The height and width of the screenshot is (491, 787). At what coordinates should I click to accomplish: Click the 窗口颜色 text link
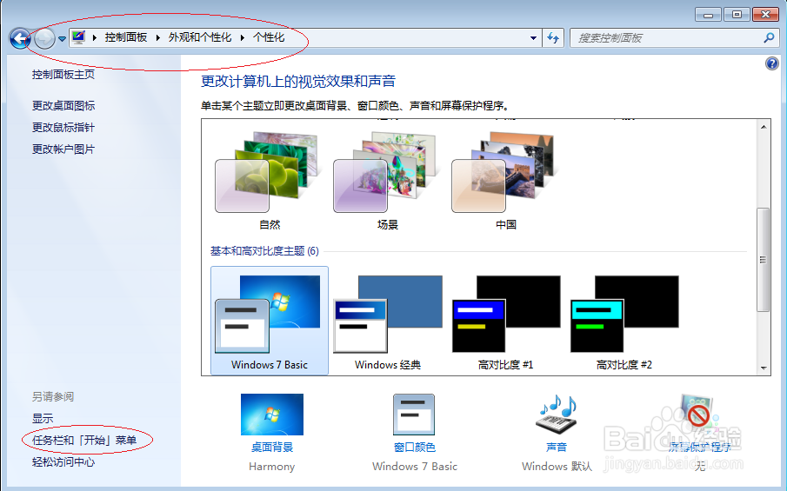(x=415, y=448)
